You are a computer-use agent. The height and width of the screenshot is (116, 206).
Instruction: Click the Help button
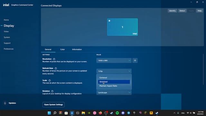pyautogui.click(x=200, y=11)
